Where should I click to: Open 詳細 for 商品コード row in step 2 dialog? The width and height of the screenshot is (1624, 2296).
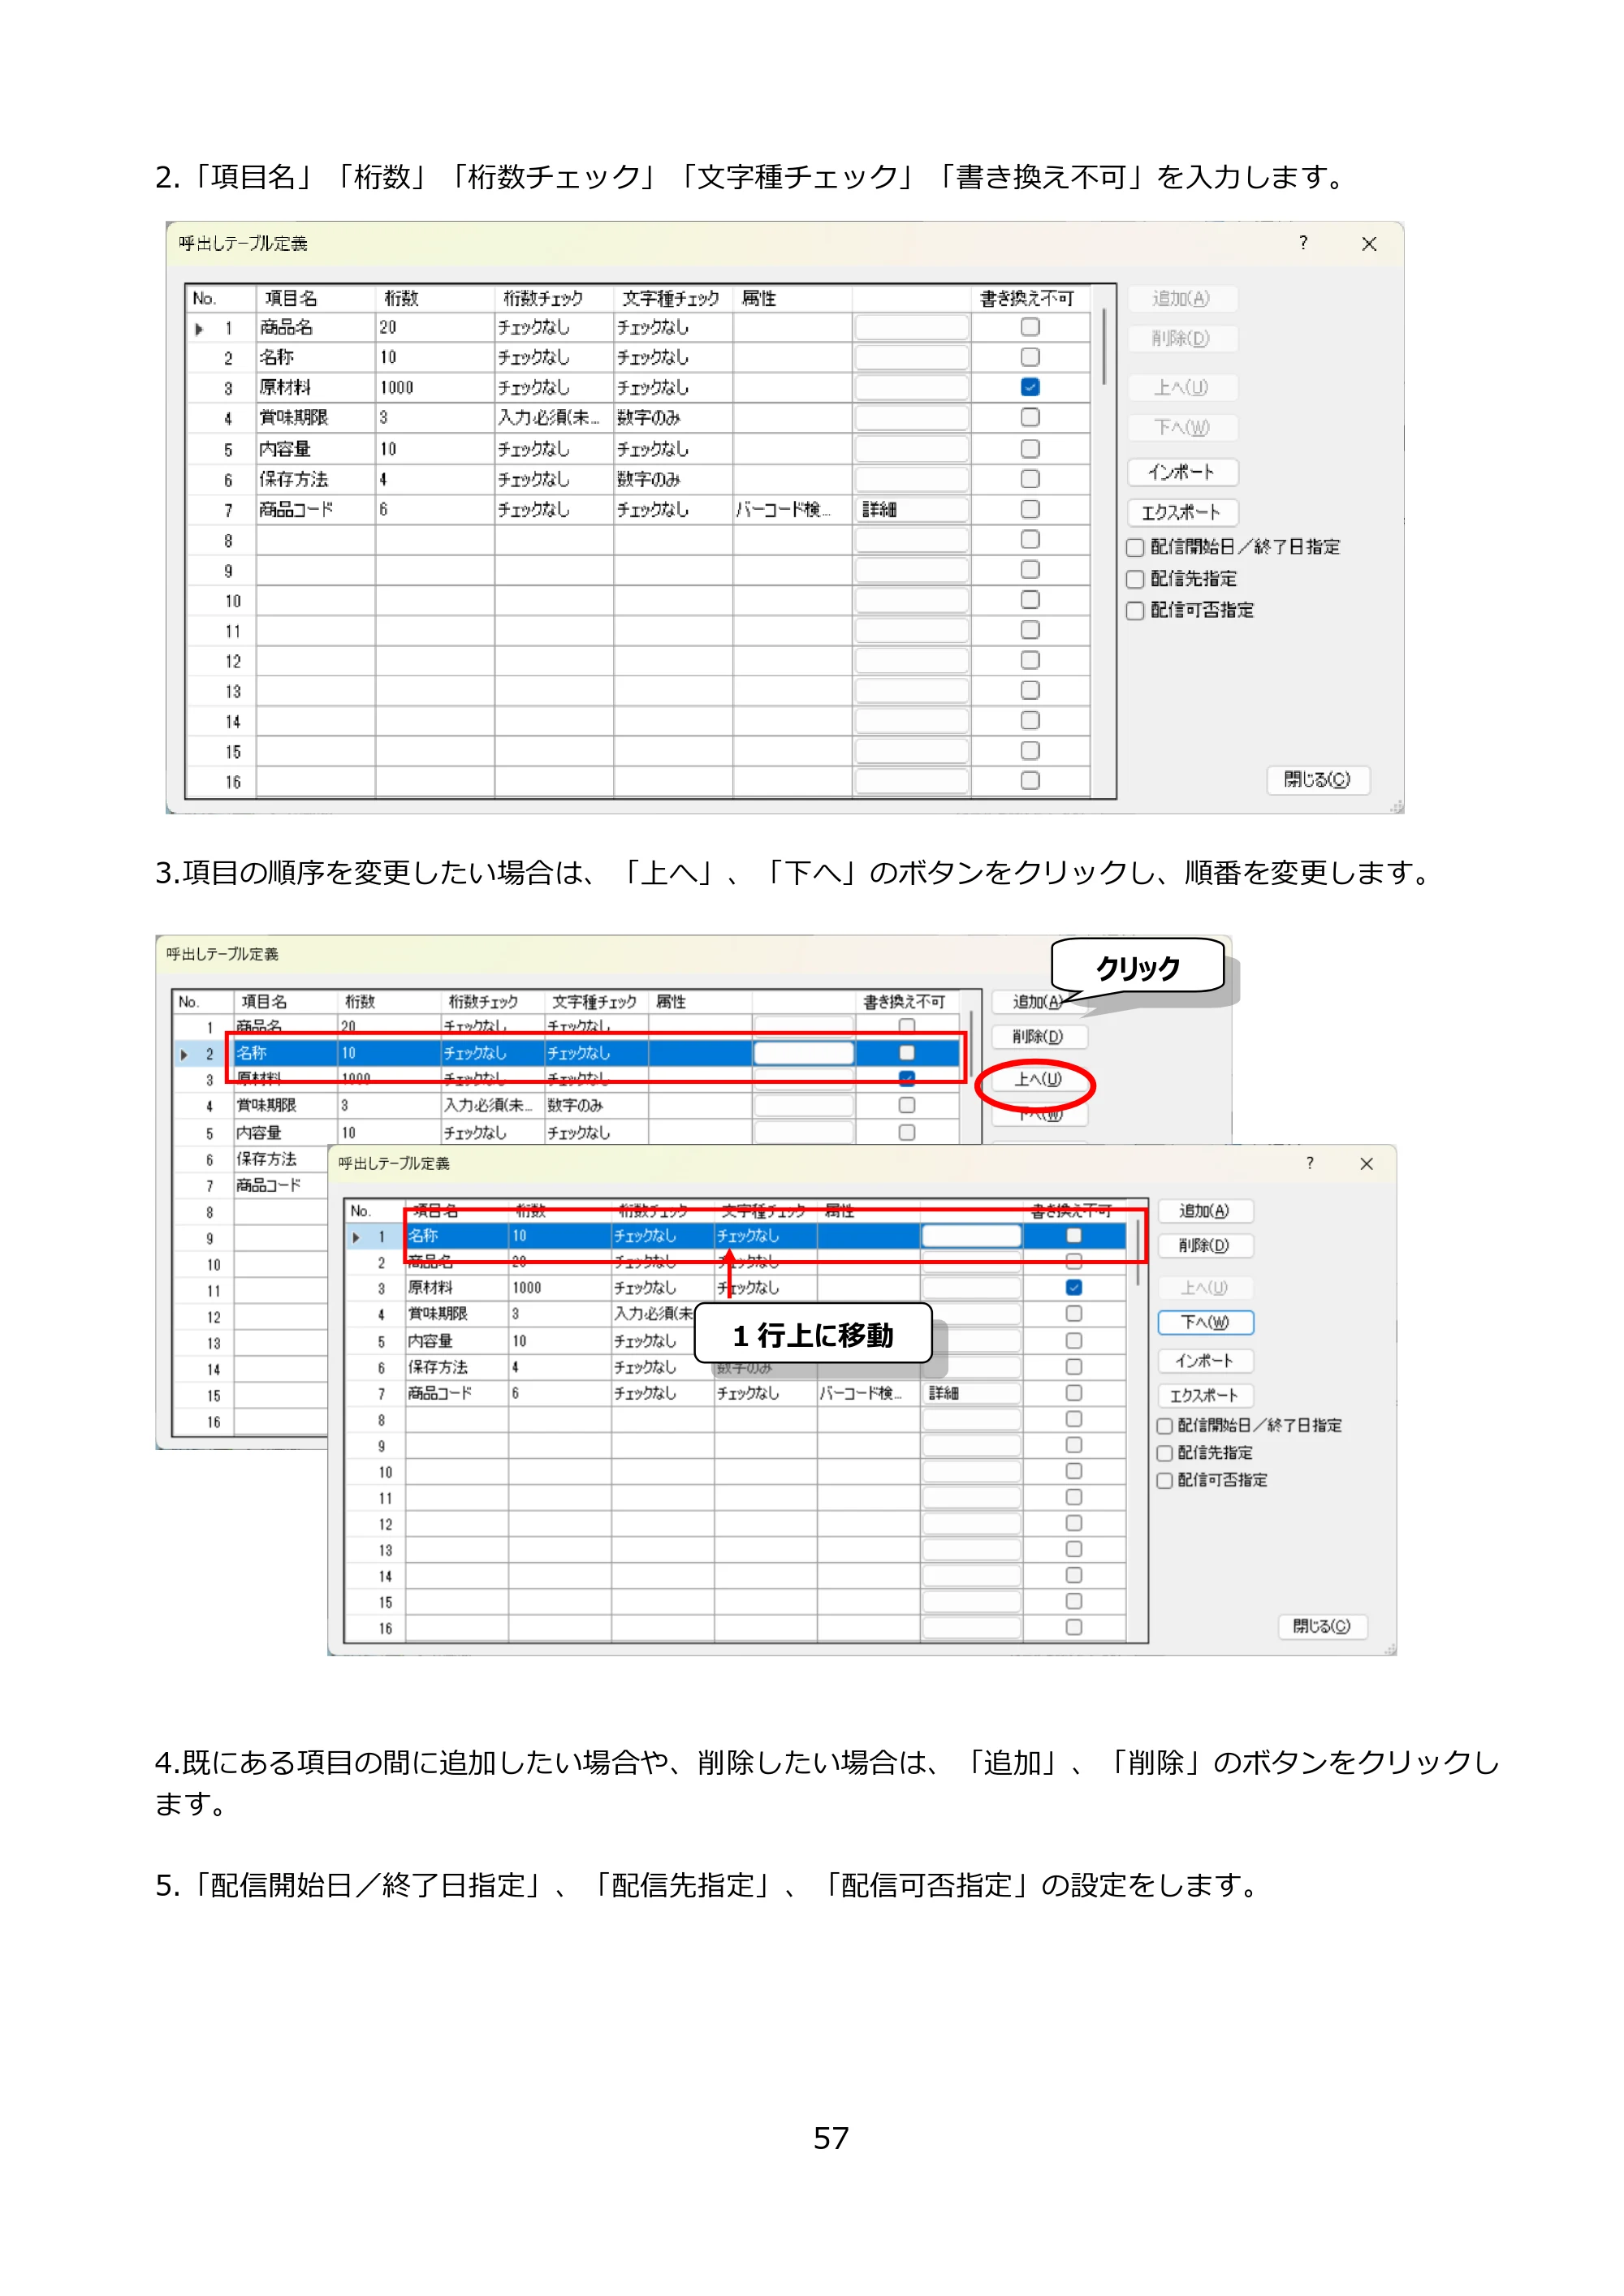(x=911, y=509)
